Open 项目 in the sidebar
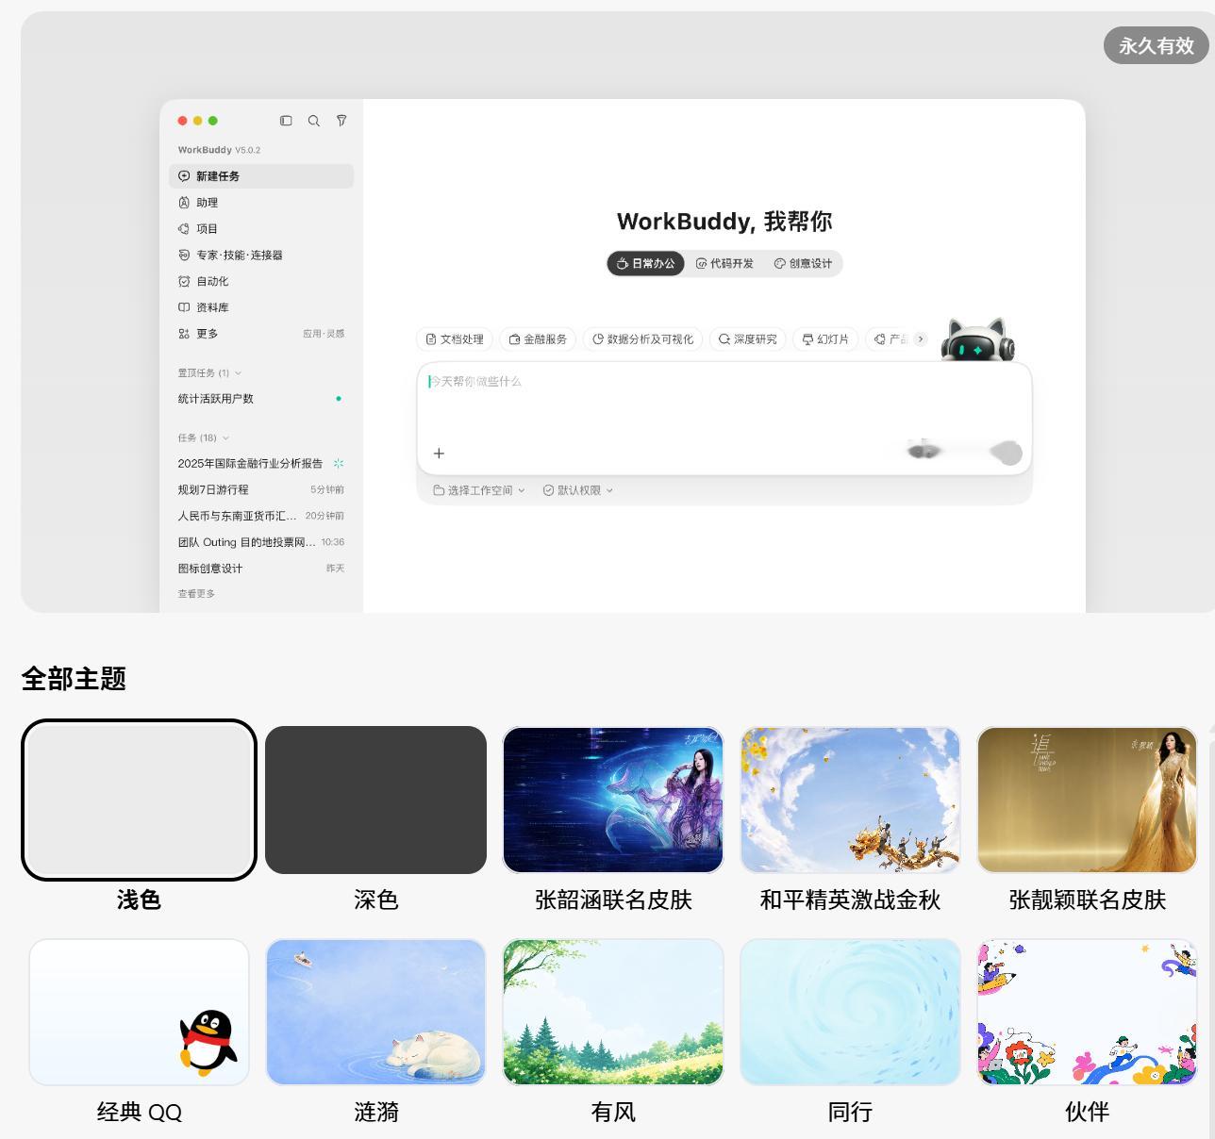 (x=261, y=229)
